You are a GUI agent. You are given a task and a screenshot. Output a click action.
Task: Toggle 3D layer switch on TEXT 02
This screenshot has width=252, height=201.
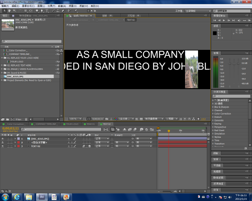(89, 146)
